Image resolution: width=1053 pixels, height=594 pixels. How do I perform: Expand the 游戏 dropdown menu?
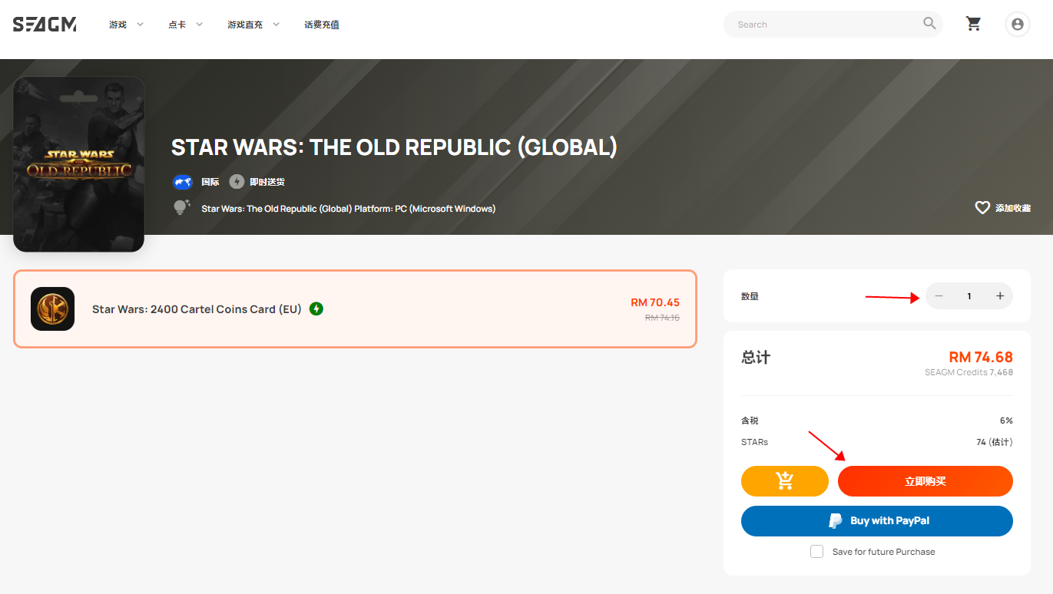[127, 25]
